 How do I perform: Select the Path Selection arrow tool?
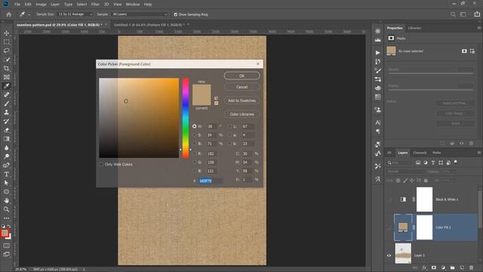tap(7, 183)
